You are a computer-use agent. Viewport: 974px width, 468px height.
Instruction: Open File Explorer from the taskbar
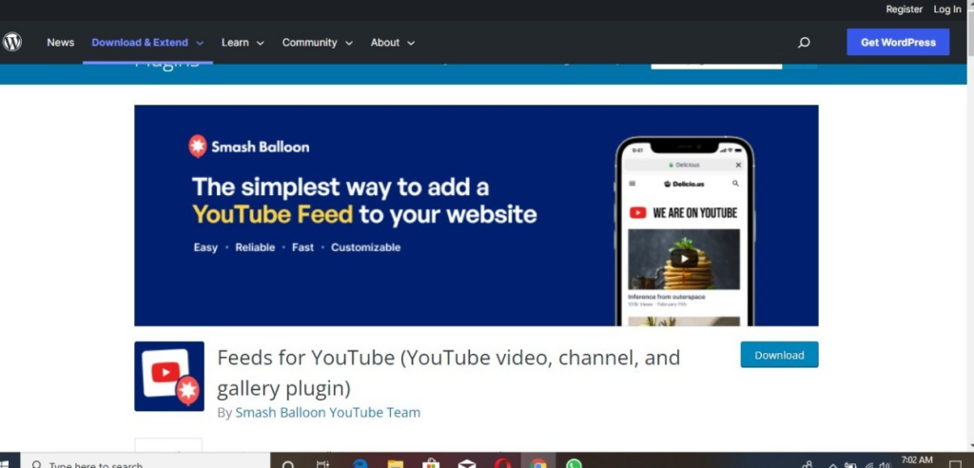point(395,463)
